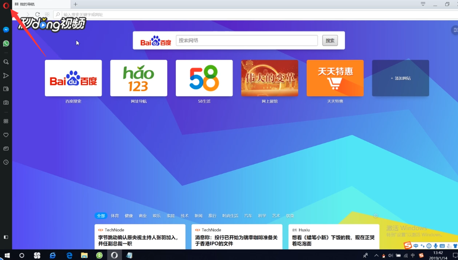458x260 pixels.
Task: Open the Opera main menu logo
Action: (6, 5)
